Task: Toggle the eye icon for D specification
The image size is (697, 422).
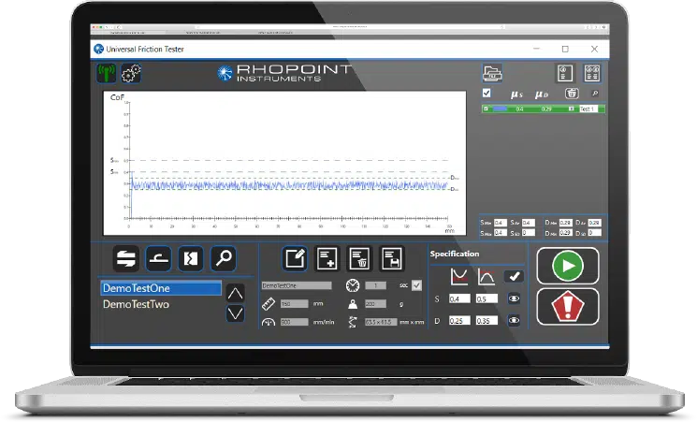Action: pyautogui.click(x=513, y=320)
